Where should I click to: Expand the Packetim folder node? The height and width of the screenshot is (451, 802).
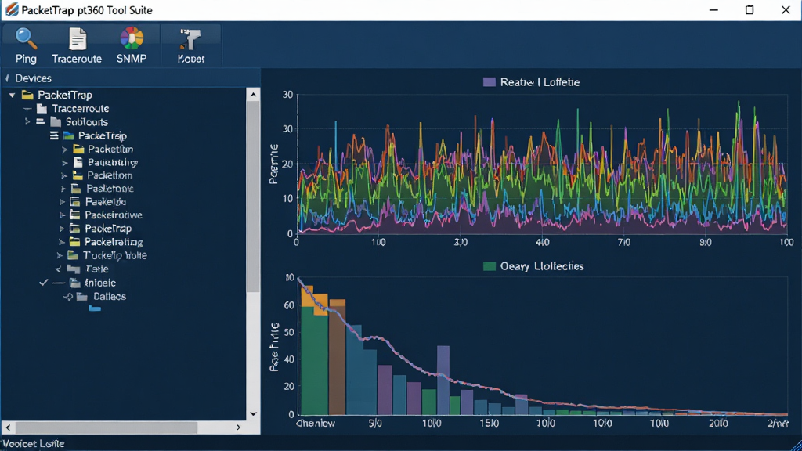click(65, 150)
